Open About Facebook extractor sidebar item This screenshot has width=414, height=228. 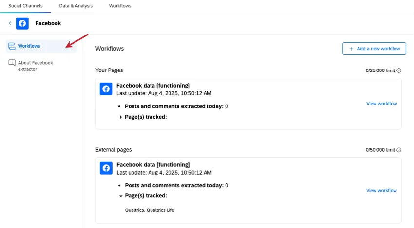pos(35,66)
